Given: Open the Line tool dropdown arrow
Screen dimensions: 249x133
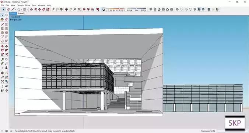Looking at the screenshot, I should (15, 10).
